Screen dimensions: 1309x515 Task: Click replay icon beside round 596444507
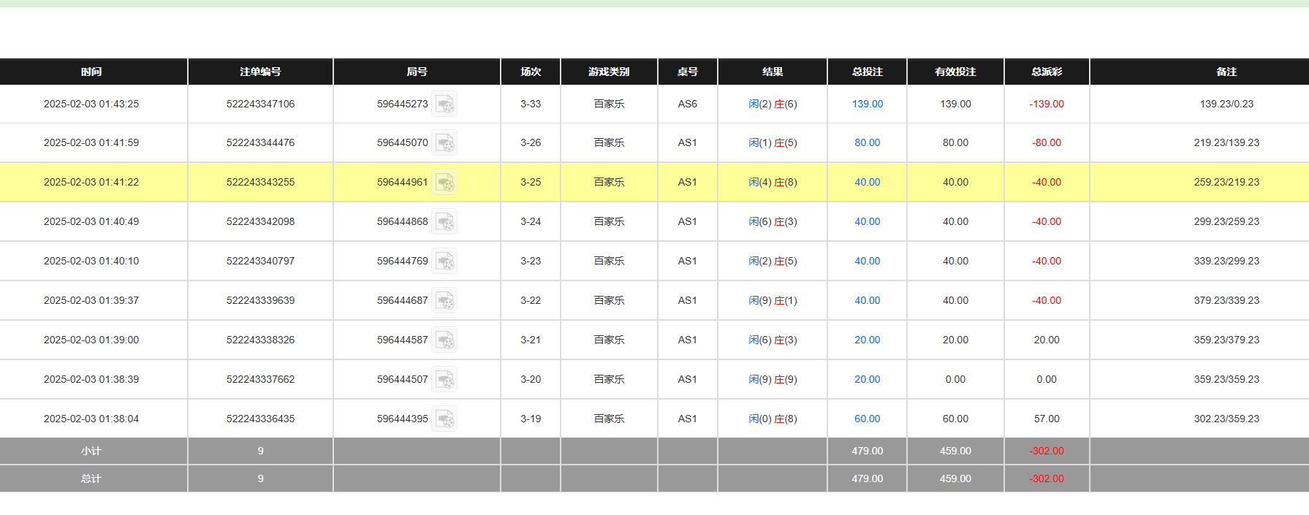[x=444, y=380]
